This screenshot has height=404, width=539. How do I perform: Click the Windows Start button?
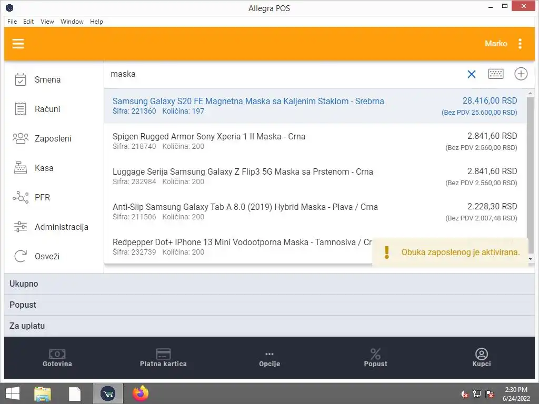pyautogui.click(x=13, y=393)
